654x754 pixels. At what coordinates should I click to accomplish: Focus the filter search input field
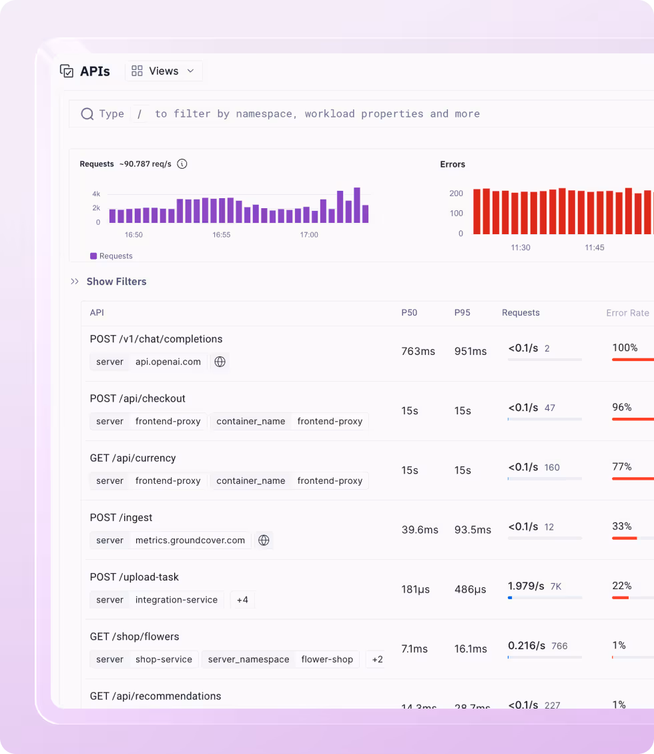[334, 114]
